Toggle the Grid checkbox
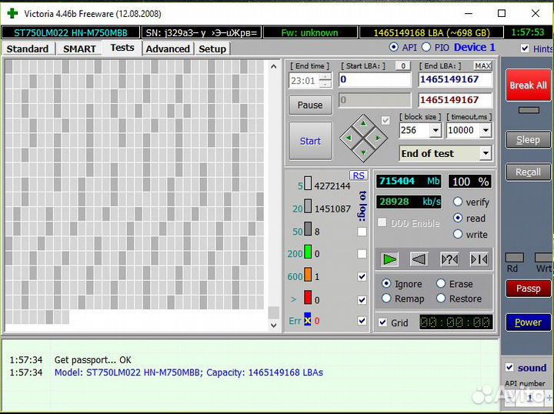Screen dimensions: 554x414 383,322
